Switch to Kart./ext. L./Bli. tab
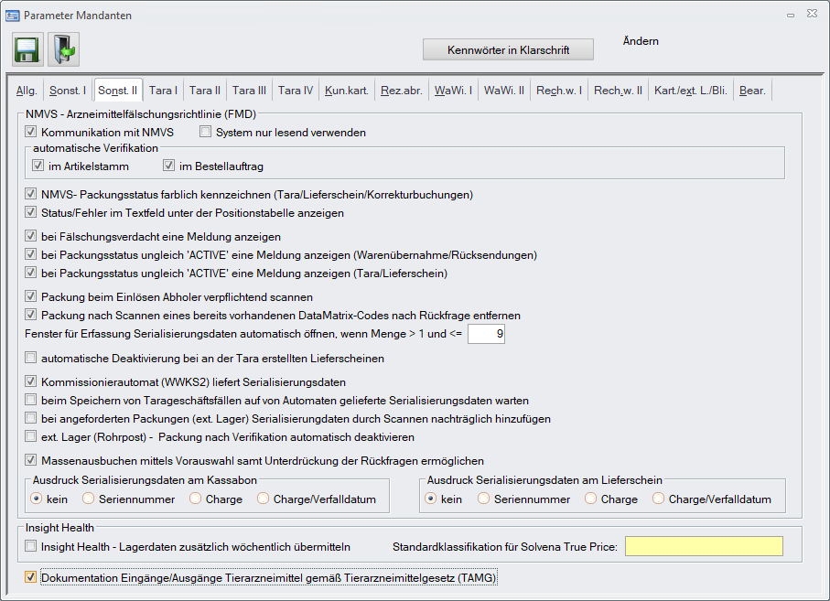Viewport: 830px width, 601px height. coord(691,91)
